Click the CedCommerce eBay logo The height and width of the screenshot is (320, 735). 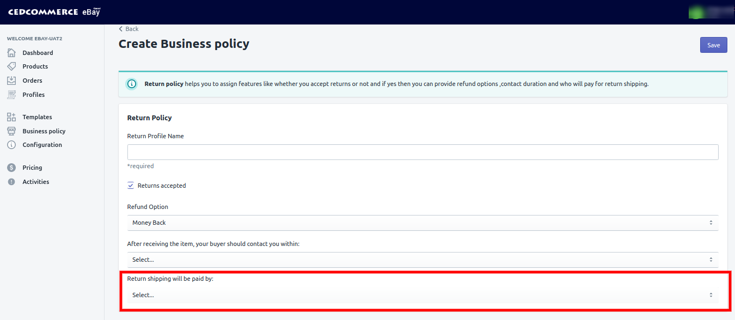coord(54,12)
